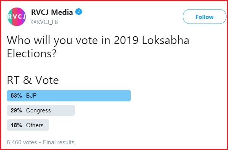Viewport: 228px width, 150px height.
Task: Click the word Elections? in tweet
Action: (32, 54)
